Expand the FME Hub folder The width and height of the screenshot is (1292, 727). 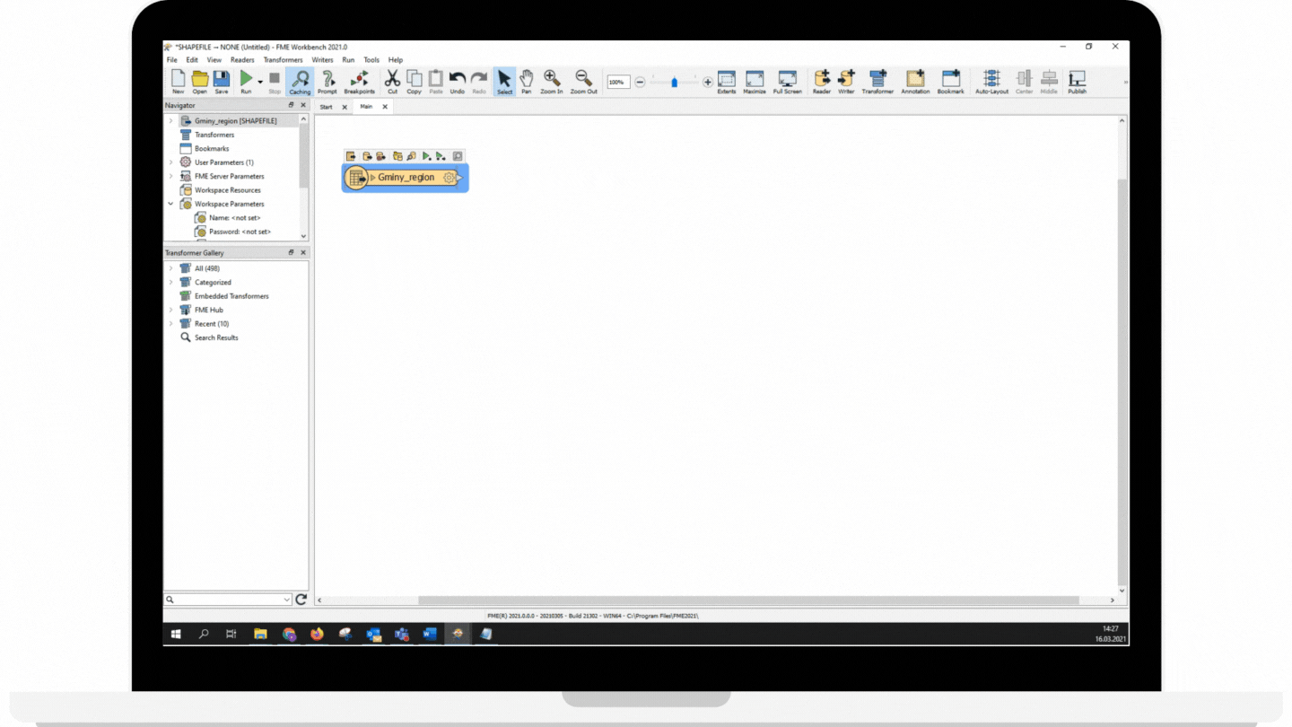pos(170,310)
